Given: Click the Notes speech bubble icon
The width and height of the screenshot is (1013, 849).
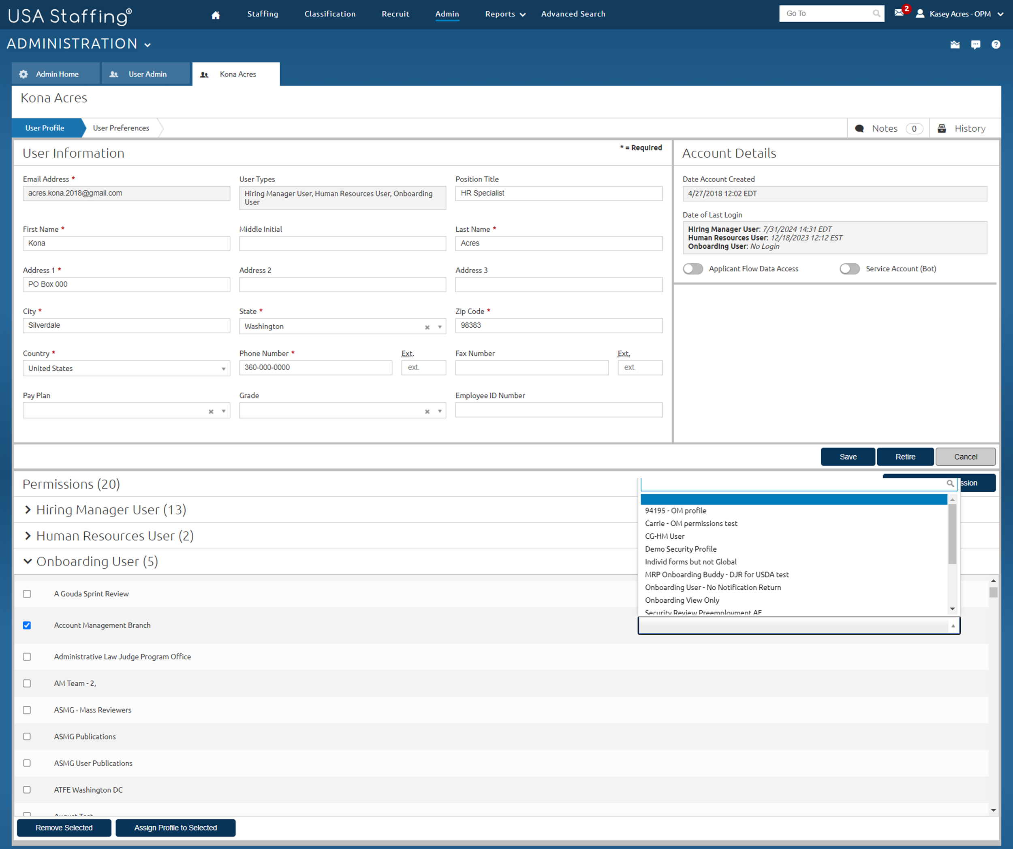Looking at the screenshot, I should coord(859,129).
